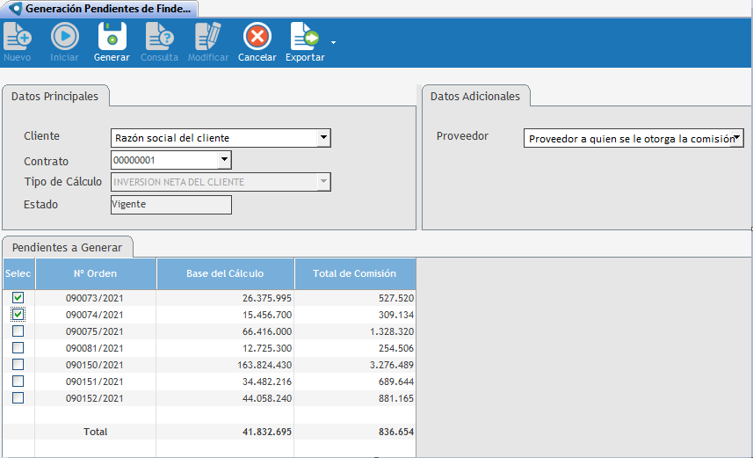Open the Proveedor dropdown

(737, 138)
